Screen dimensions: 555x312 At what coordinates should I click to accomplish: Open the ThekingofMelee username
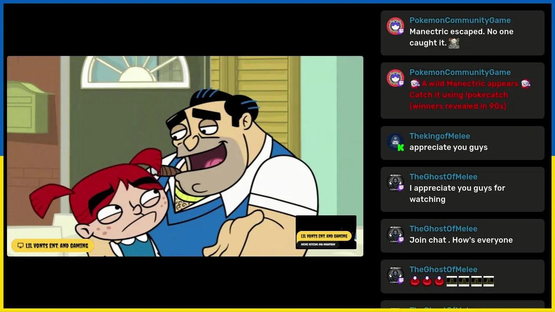pyautogui.click(x=440, y=136)
